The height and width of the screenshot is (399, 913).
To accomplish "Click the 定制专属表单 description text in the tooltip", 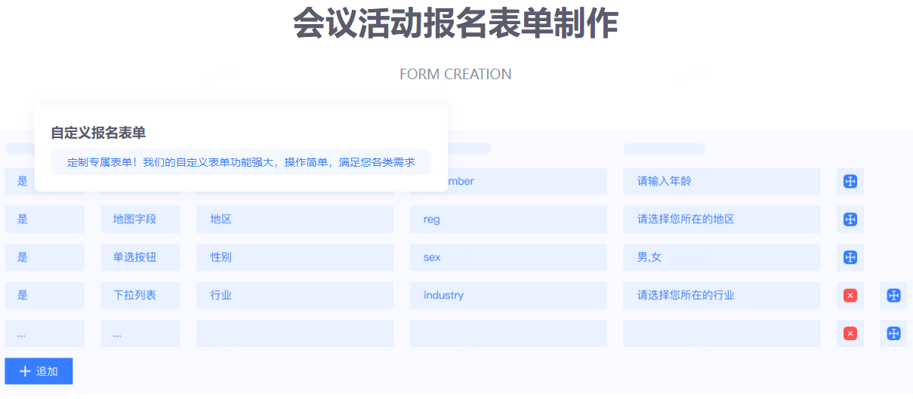I will [240, 162].
